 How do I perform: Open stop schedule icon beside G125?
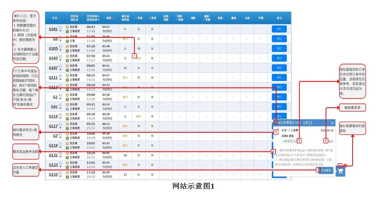tap(61, 173)
